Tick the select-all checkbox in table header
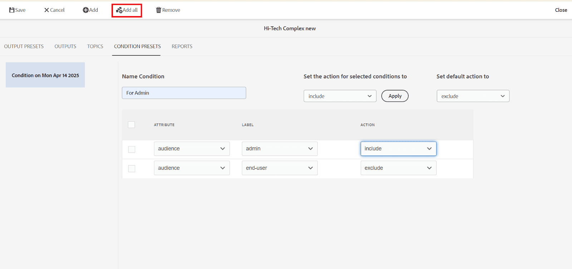The height and width of the screenshot is (269, 572). click(132, 125)
